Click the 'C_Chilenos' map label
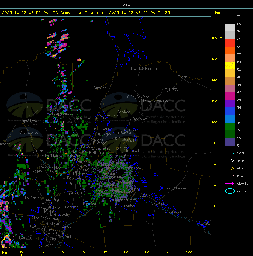 click(29, 133)
